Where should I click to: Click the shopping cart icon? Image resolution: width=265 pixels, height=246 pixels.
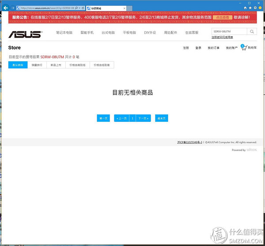click(244, 47)
